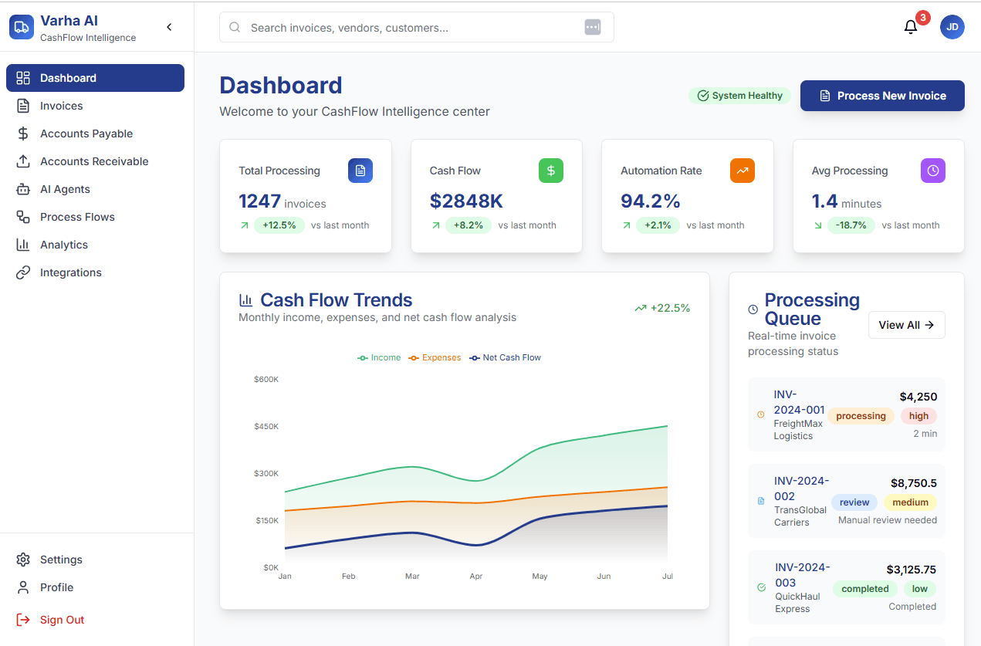Click the green Cash Flow dollar icon

(x=551, y=171)
